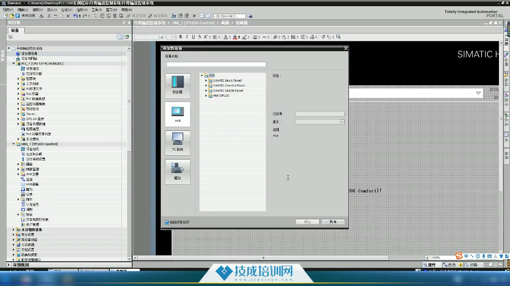Click the 取消 button in dialog
510x286 pixels.
[x=333, y=222]
